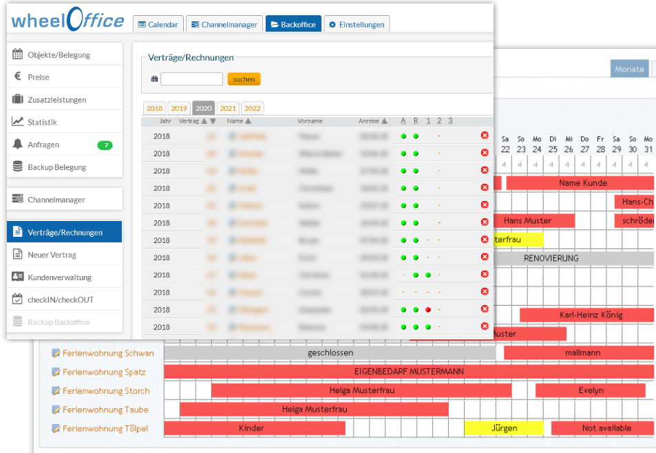Click the euro icon for Preise
Screen dimensions: 656x453
pos(18,77)
